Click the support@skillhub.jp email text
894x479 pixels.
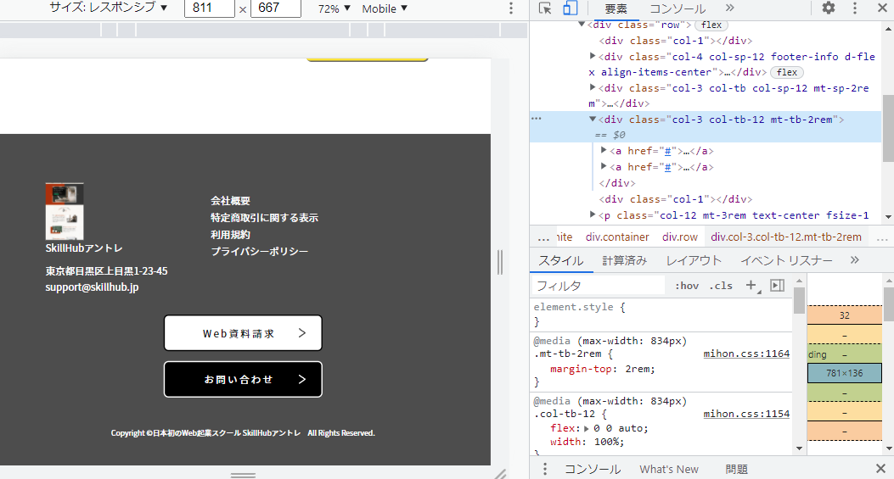point(92,287)
